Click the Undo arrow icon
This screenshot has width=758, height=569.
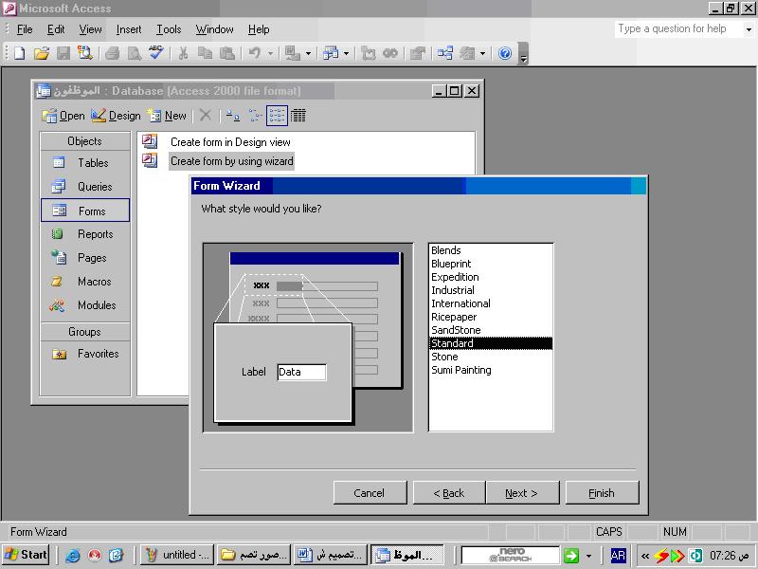[254, 53]
